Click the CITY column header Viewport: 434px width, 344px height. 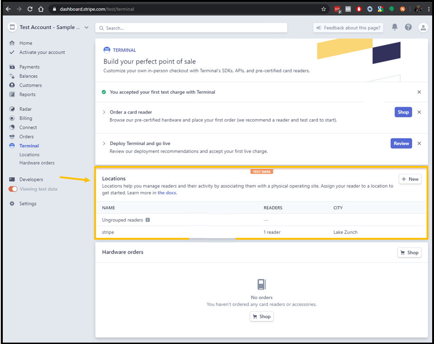(338, 208)
